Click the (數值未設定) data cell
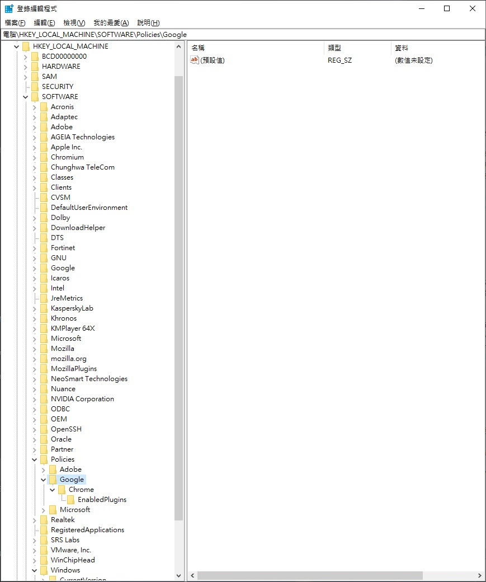486x582 pixels. (x=414, y=60)
